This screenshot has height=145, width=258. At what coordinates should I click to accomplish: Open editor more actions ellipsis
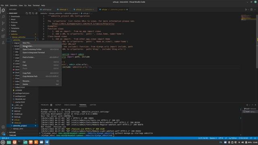255,10
